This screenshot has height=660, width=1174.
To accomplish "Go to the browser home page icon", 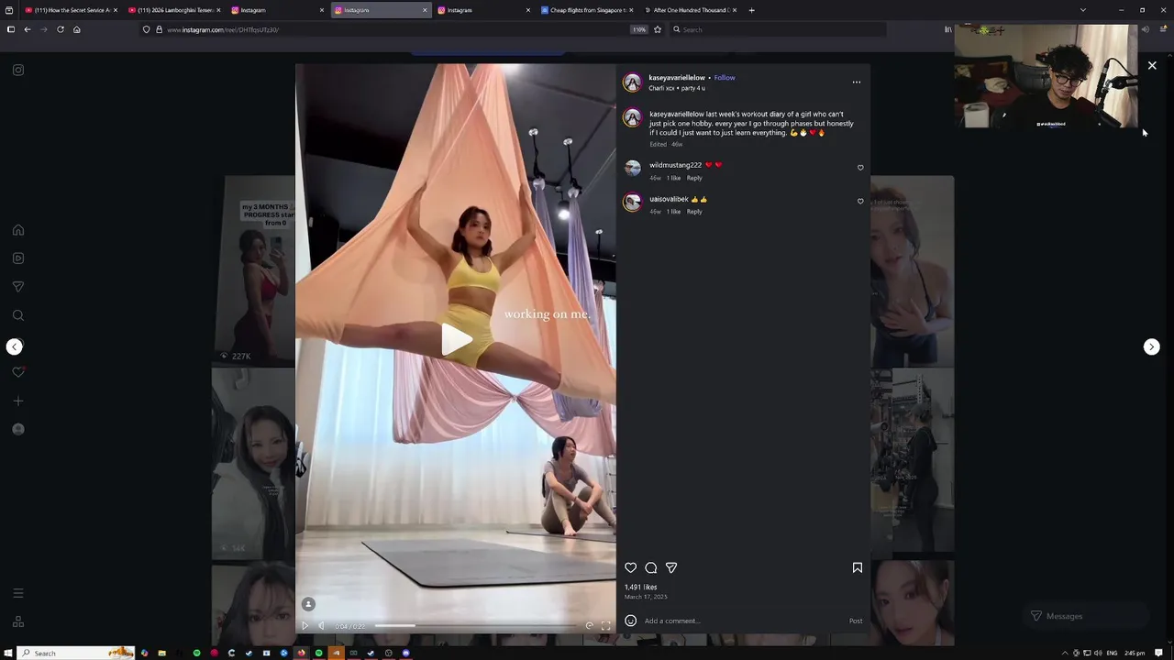I will pyautogui.click(x=77, y=29).
